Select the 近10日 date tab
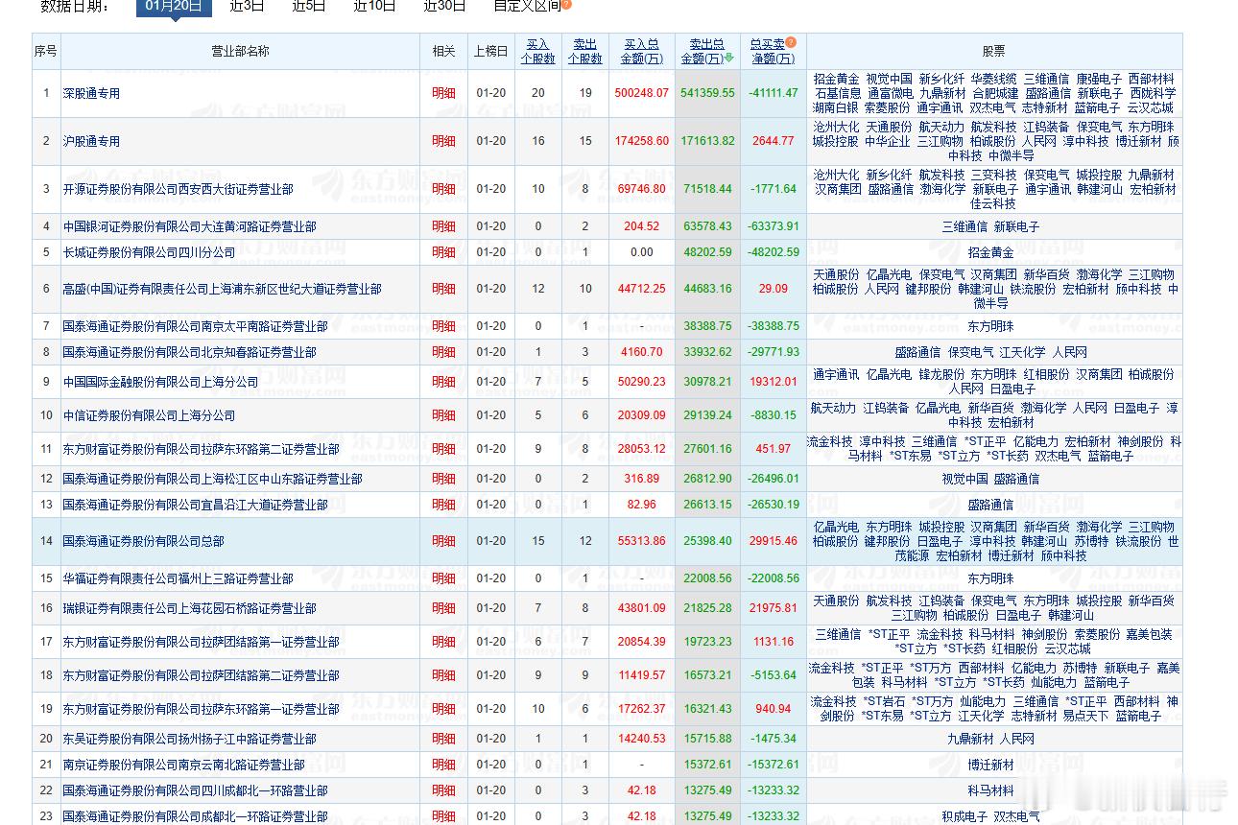The image size is (1238, 825). click(x=375, y=5)
